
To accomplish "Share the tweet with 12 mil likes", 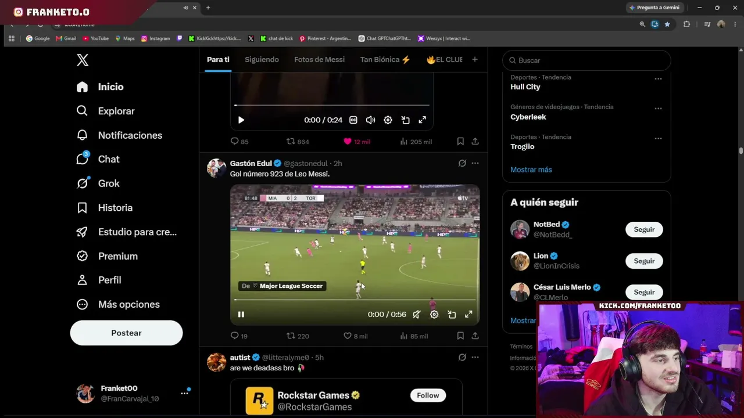I will [x=475, y=141].
